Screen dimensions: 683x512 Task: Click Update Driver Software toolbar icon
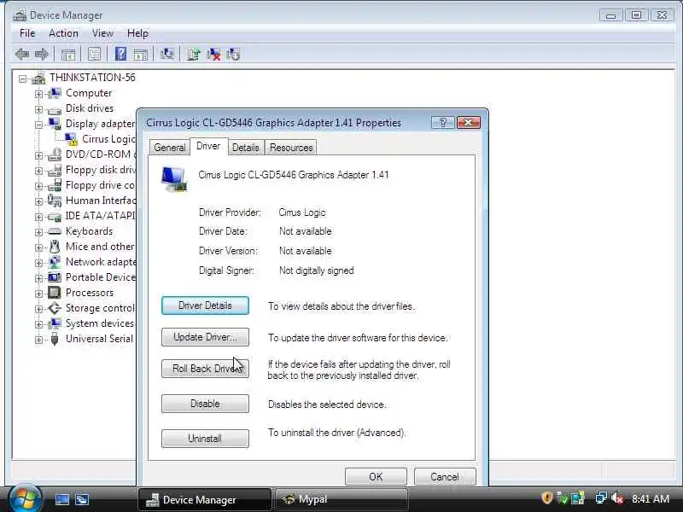(194, 54)
